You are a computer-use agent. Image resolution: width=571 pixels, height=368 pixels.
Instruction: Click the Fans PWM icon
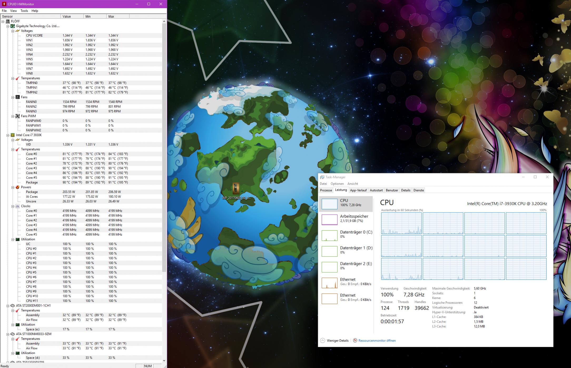18,116
